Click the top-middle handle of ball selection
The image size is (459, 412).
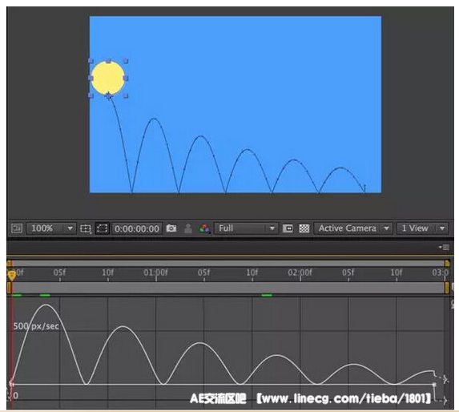[109, 61]
